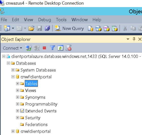Open the Tools menu
This screenshot has width=142, height=135.
click(x=61, y=20)
